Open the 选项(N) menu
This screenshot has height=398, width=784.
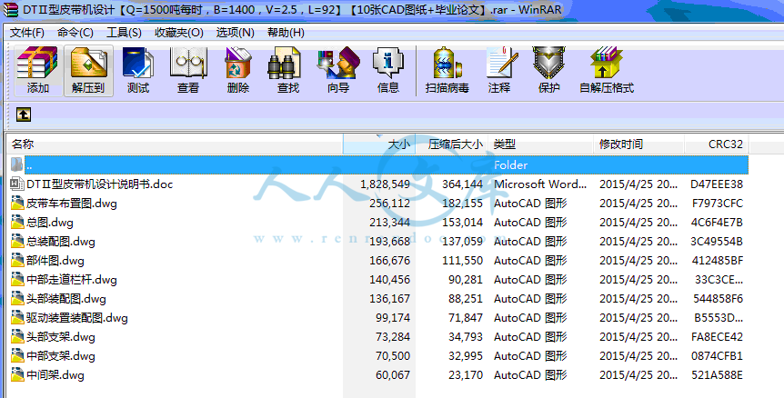click(235, 33)
